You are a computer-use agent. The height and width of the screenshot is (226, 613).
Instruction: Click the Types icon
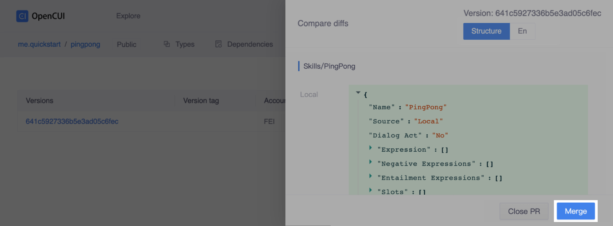click(167, 44)
